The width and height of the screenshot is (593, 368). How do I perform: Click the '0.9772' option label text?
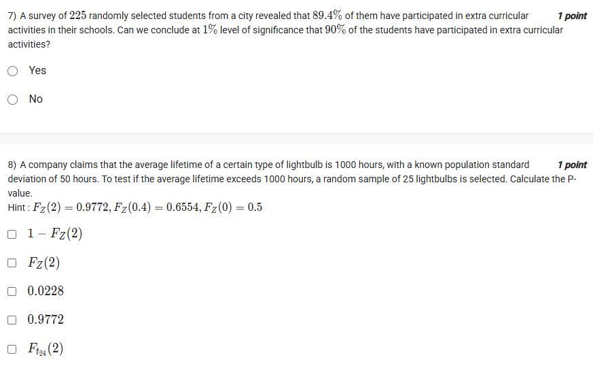(x=46, y=320)
